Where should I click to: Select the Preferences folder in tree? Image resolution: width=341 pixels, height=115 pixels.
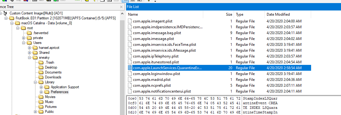tap(60, 92)
